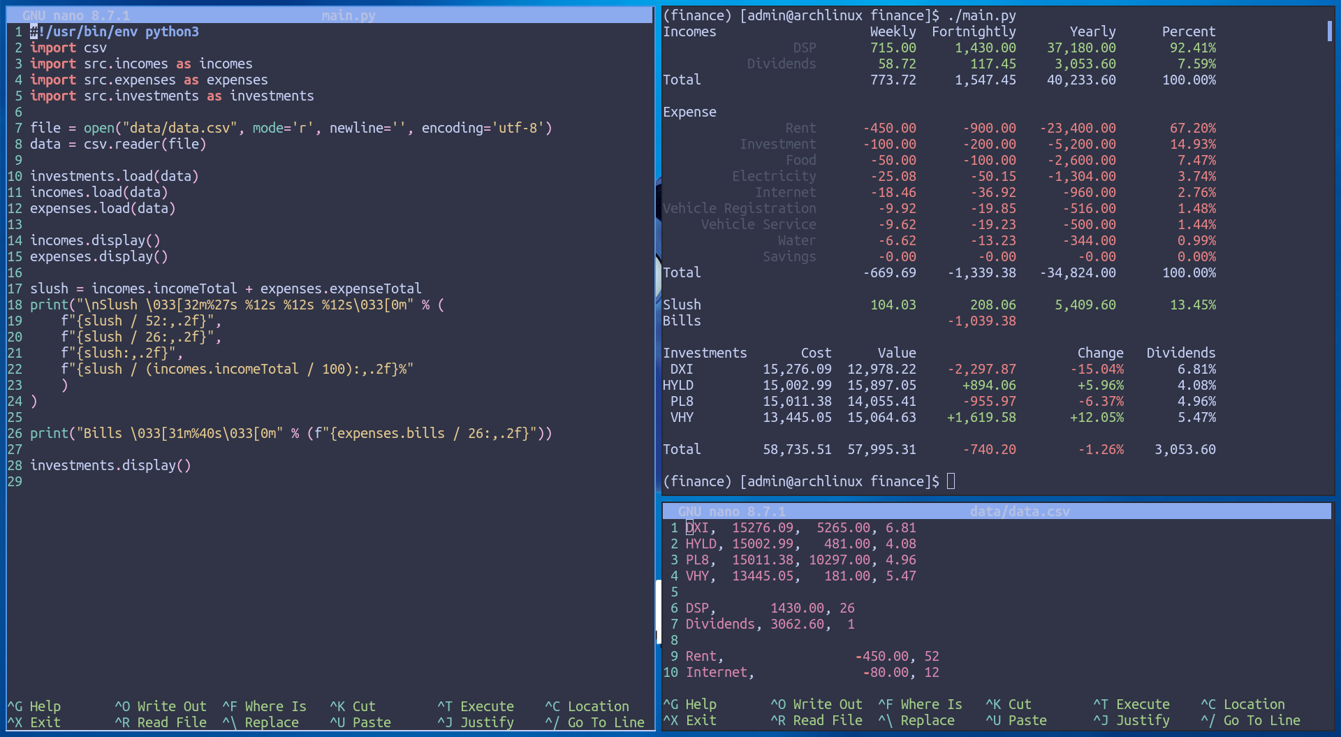Choose ^O Write Out in the data.csv editor
The height and width of the screenshot is (737, 1341).
[816, 704]
